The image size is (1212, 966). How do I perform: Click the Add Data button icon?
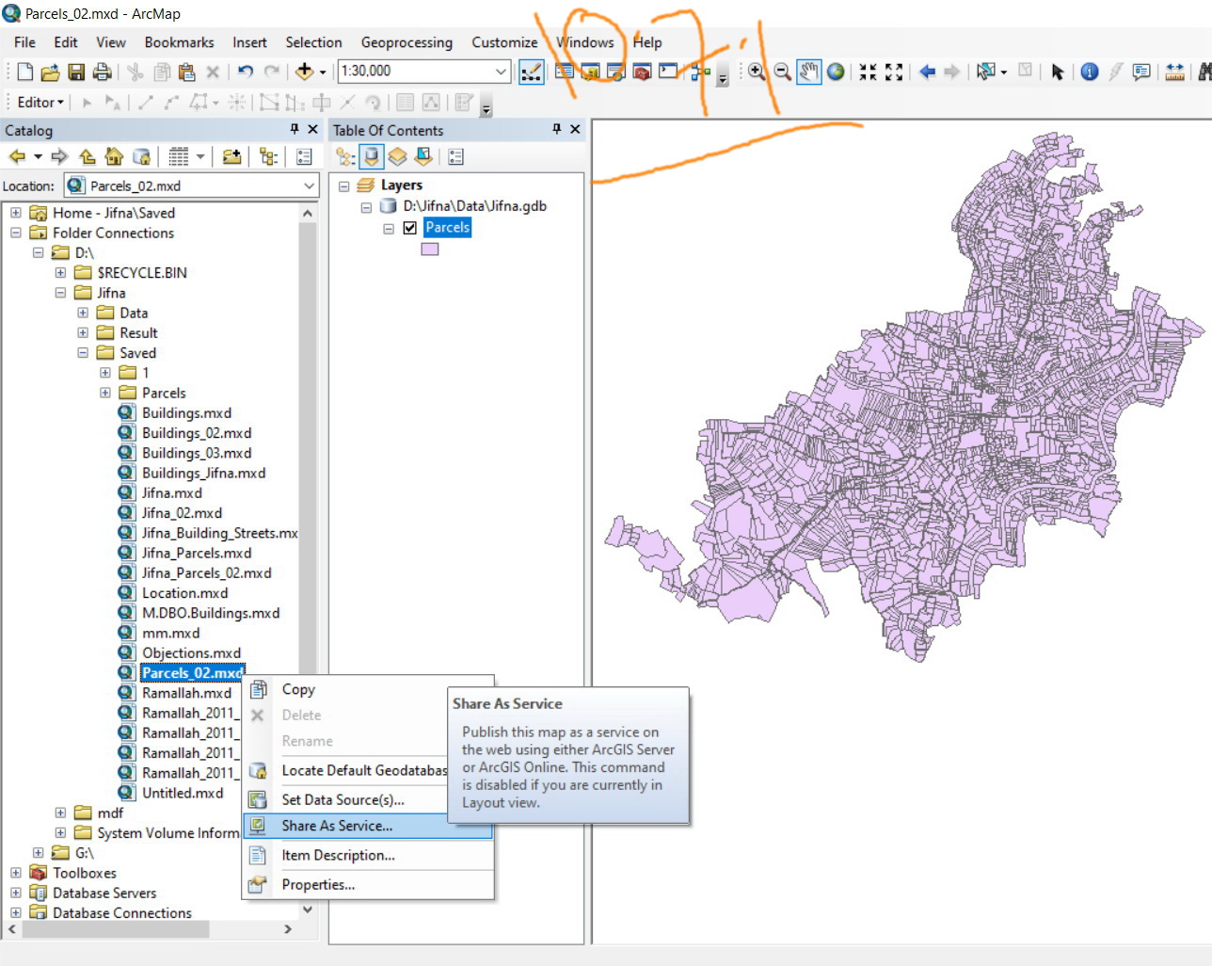304,72
